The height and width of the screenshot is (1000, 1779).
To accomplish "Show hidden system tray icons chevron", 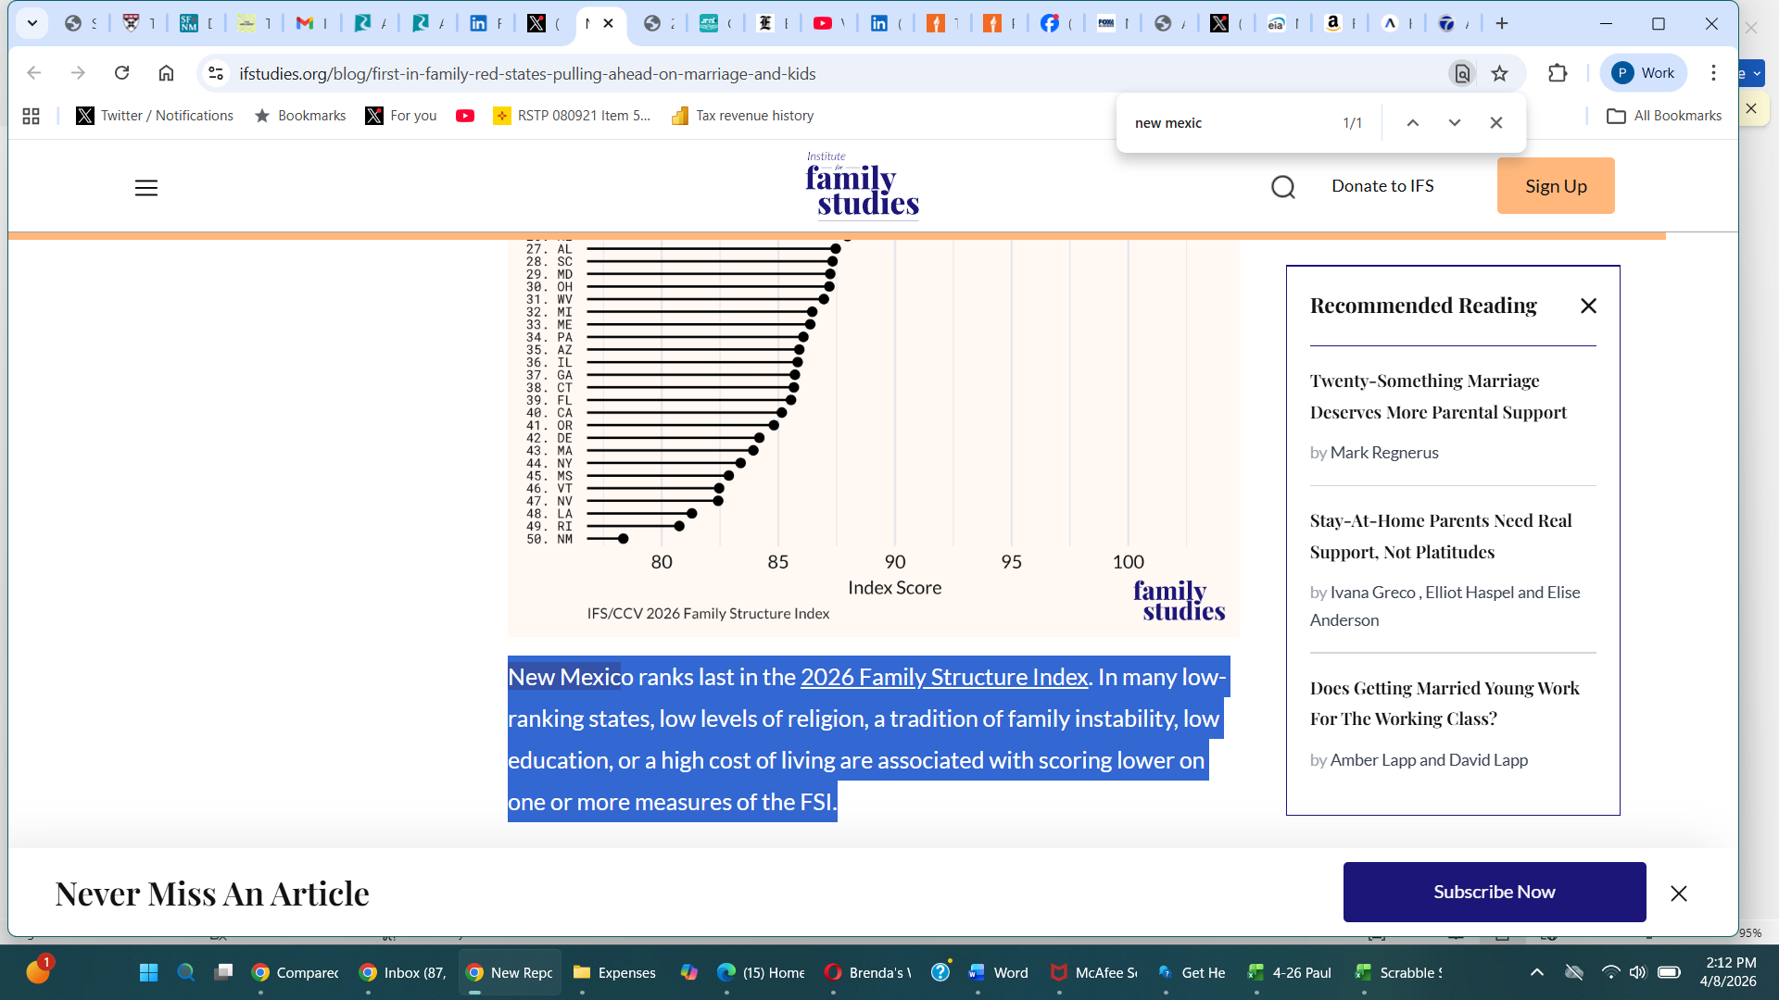I will click(1537, 972).
